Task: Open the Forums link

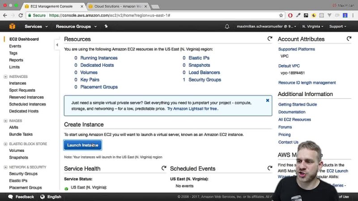Action: click(285, 127)
